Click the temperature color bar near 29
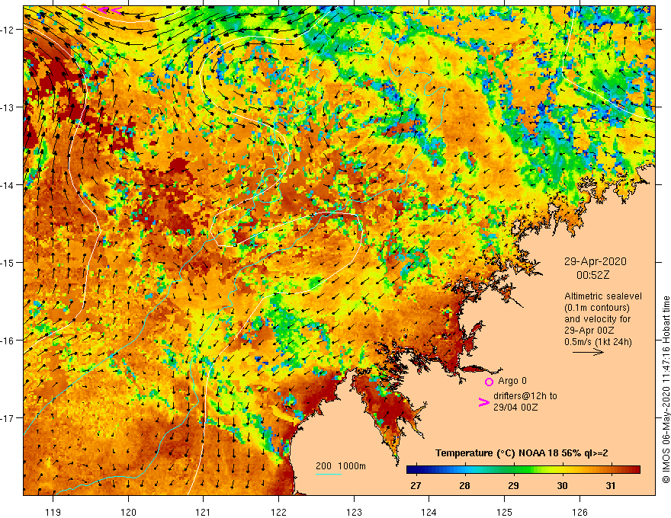The height and width of the screenshot is (518, 671). pyautogui.click(x=513, y=470)
